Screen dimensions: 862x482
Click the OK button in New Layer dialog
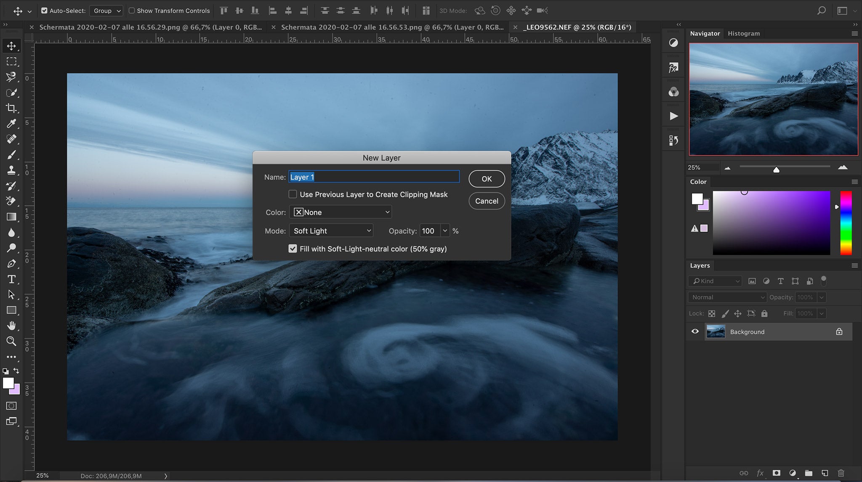[x=486, y=178]
